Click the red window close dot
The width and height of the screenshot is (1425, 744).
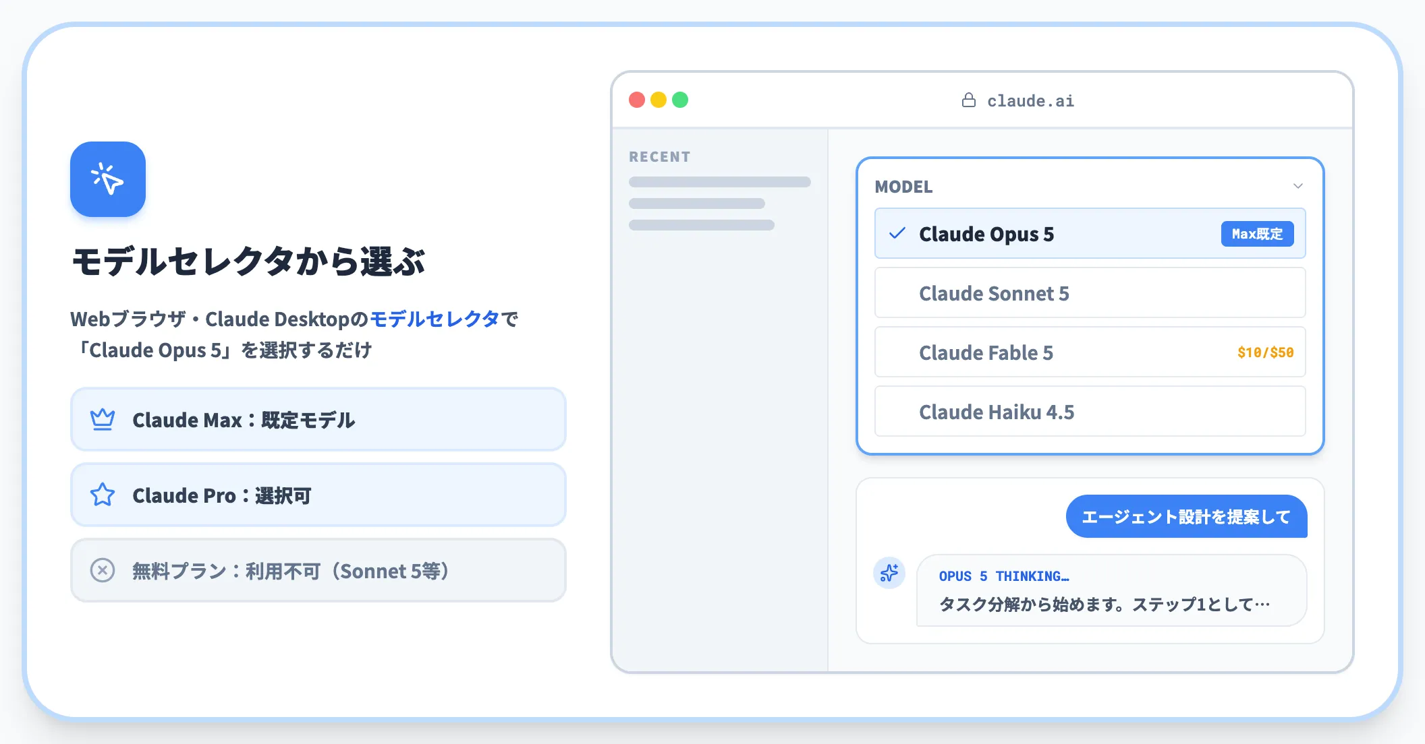(x=637, y=100)
